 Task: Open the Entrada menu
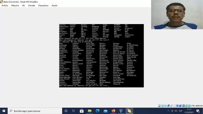pos(32,5)
